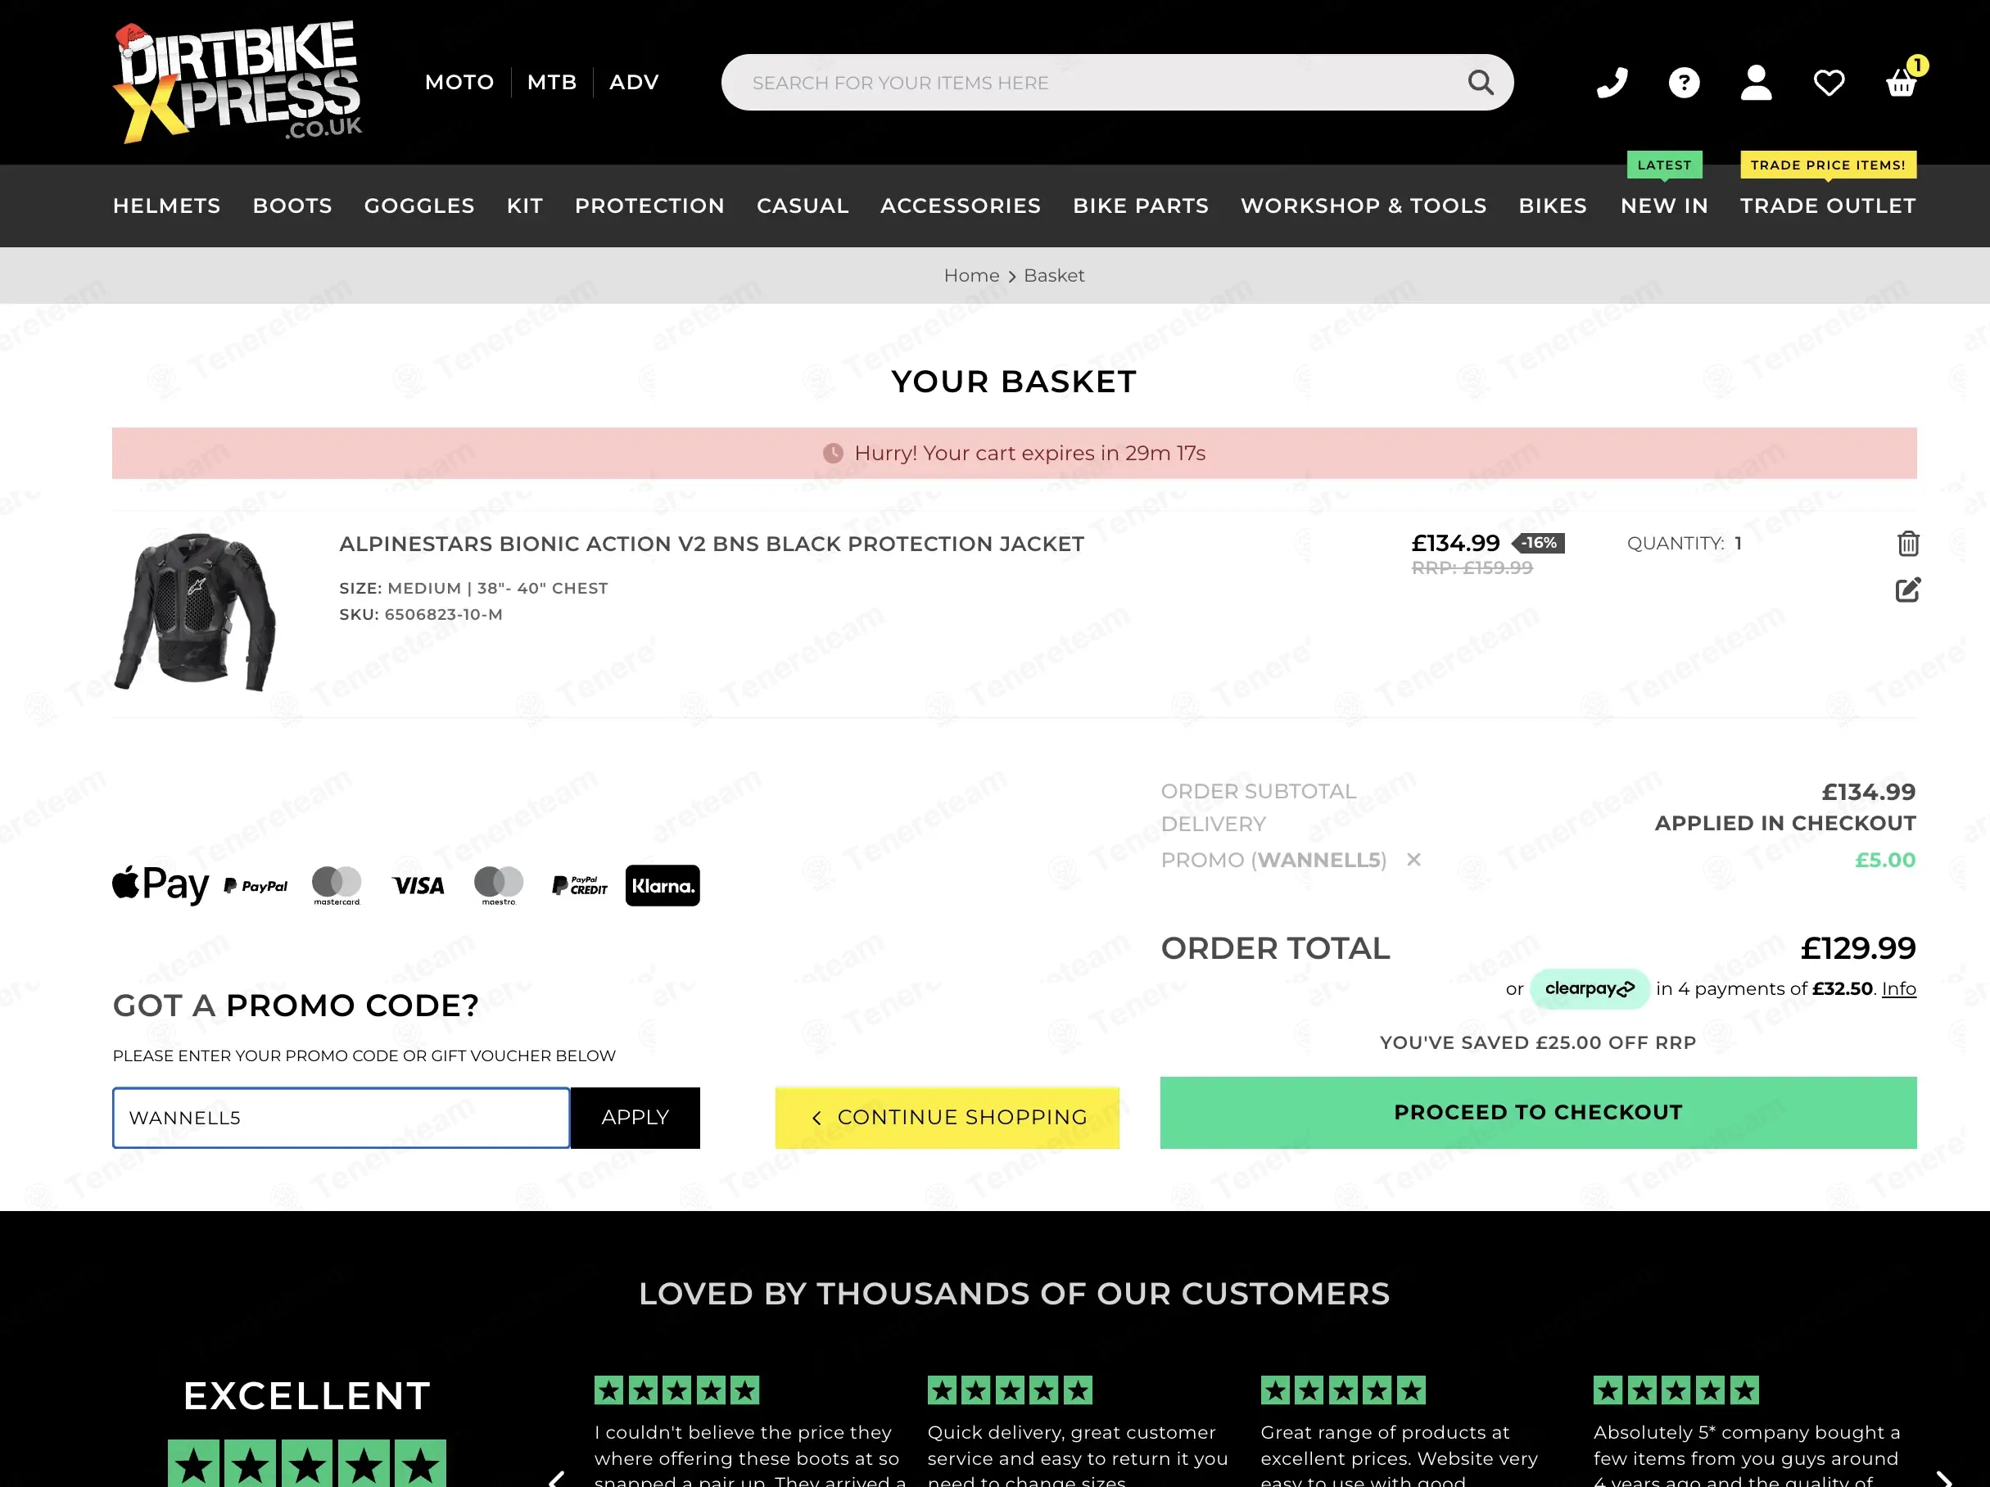Edit basket item with pencil icon

[x=1907, y=590]
